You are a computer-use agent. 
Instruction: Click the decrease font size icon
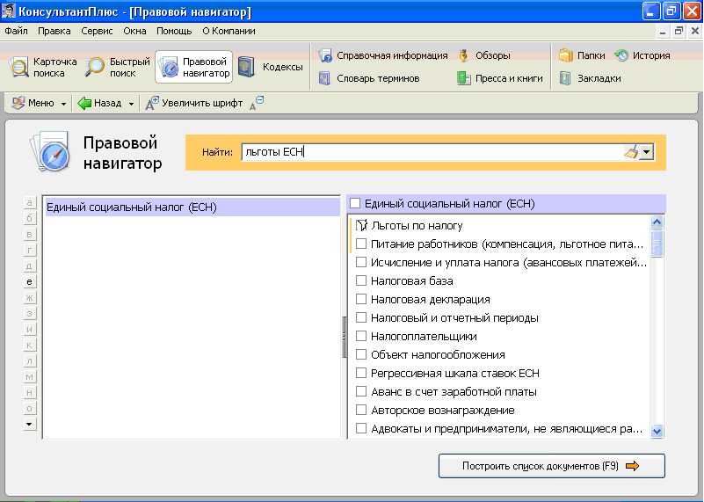257,103
